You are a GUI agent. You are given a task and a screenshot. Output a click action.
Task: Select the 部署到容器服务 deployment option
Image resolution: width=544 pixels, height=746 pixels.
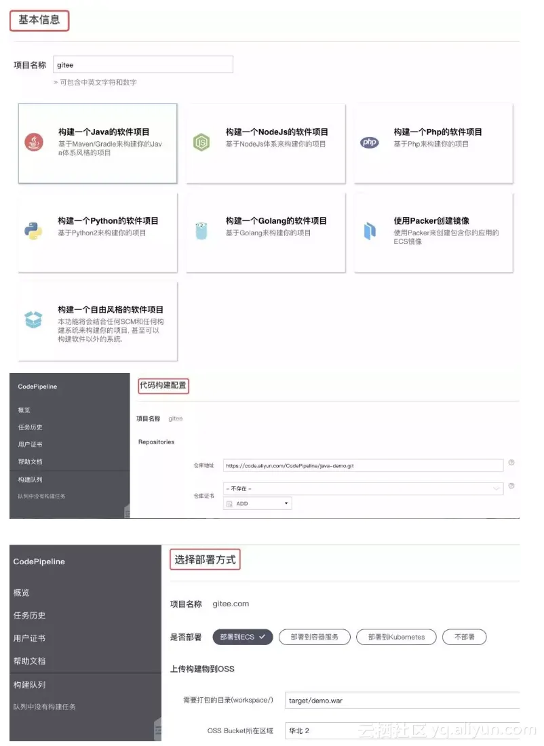[x=315, y=637]
